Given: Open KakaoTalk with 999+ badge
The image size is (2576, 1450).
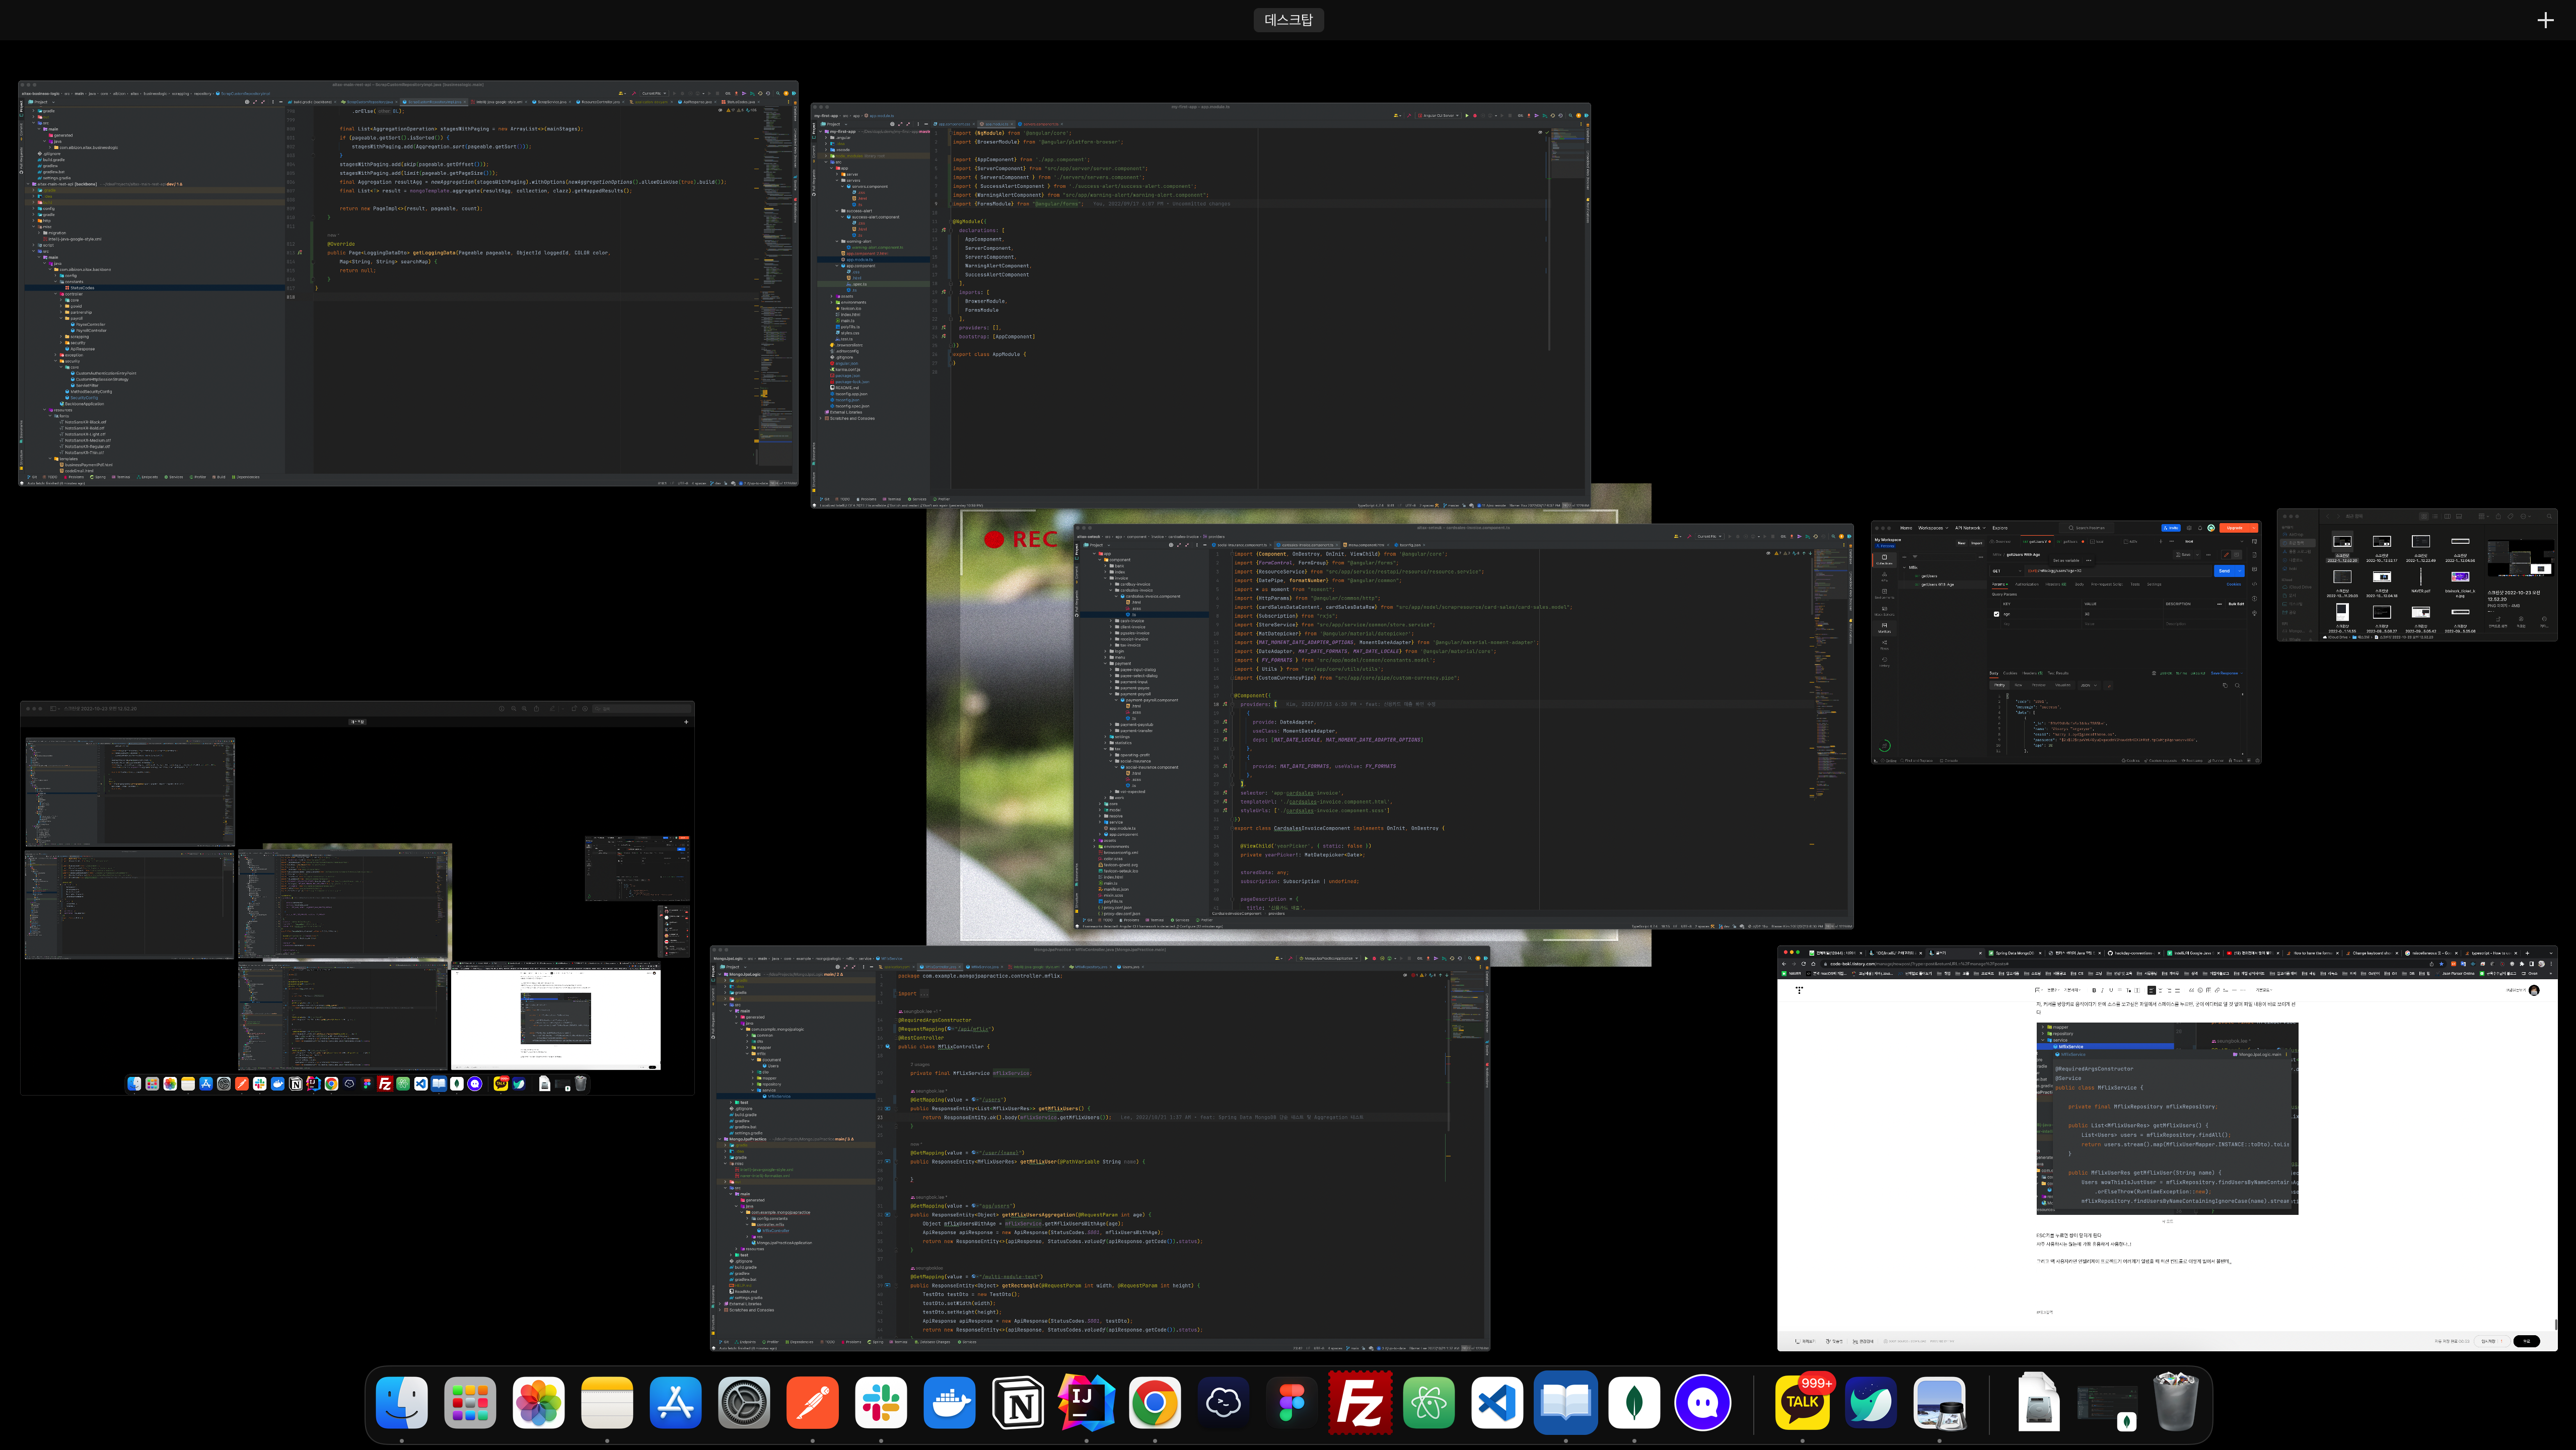Looking at the screenshot, I should (x=1802, y=1403).
